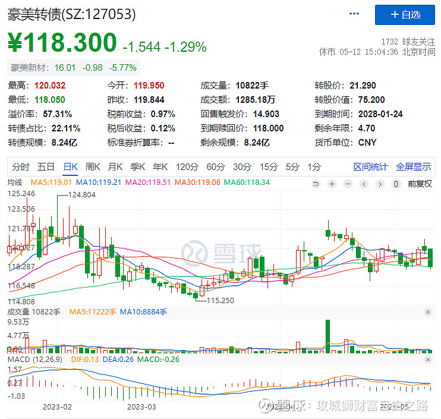Switch to the 1分 interval tab

314,167
